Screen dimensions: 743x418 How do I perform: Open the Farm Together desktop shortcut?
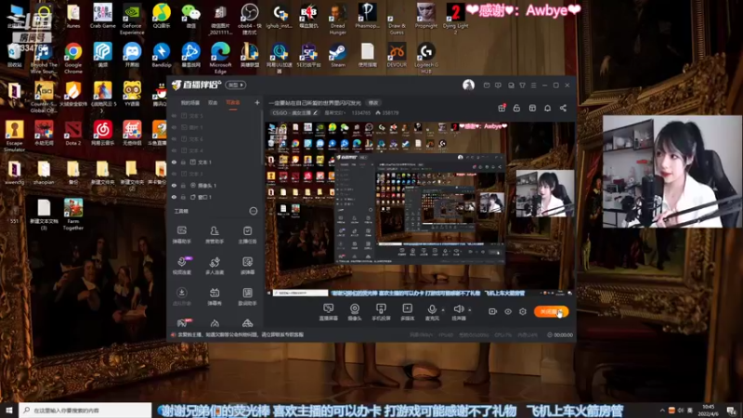pos(73,215)
